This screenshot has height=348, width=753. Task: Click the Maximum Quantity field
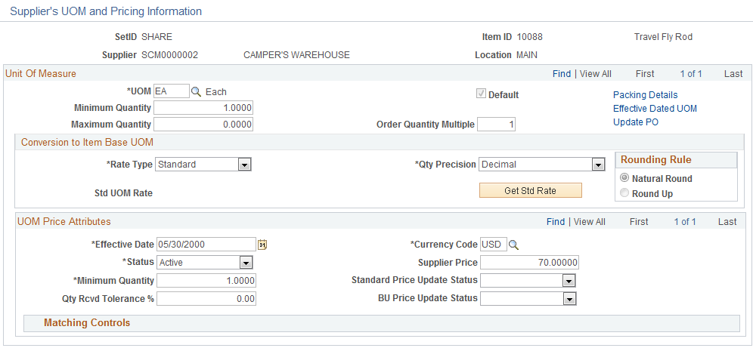203,125
